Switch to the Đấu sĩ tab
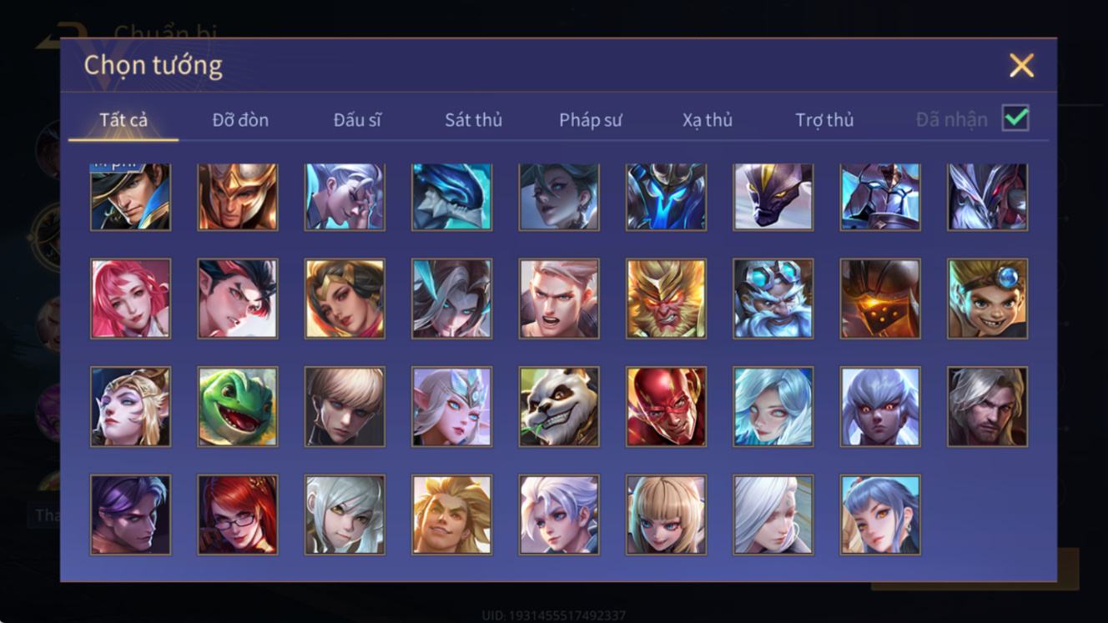Image resolution: width=1108 pixels, height=623 pixels. click(x=357, y=120)
